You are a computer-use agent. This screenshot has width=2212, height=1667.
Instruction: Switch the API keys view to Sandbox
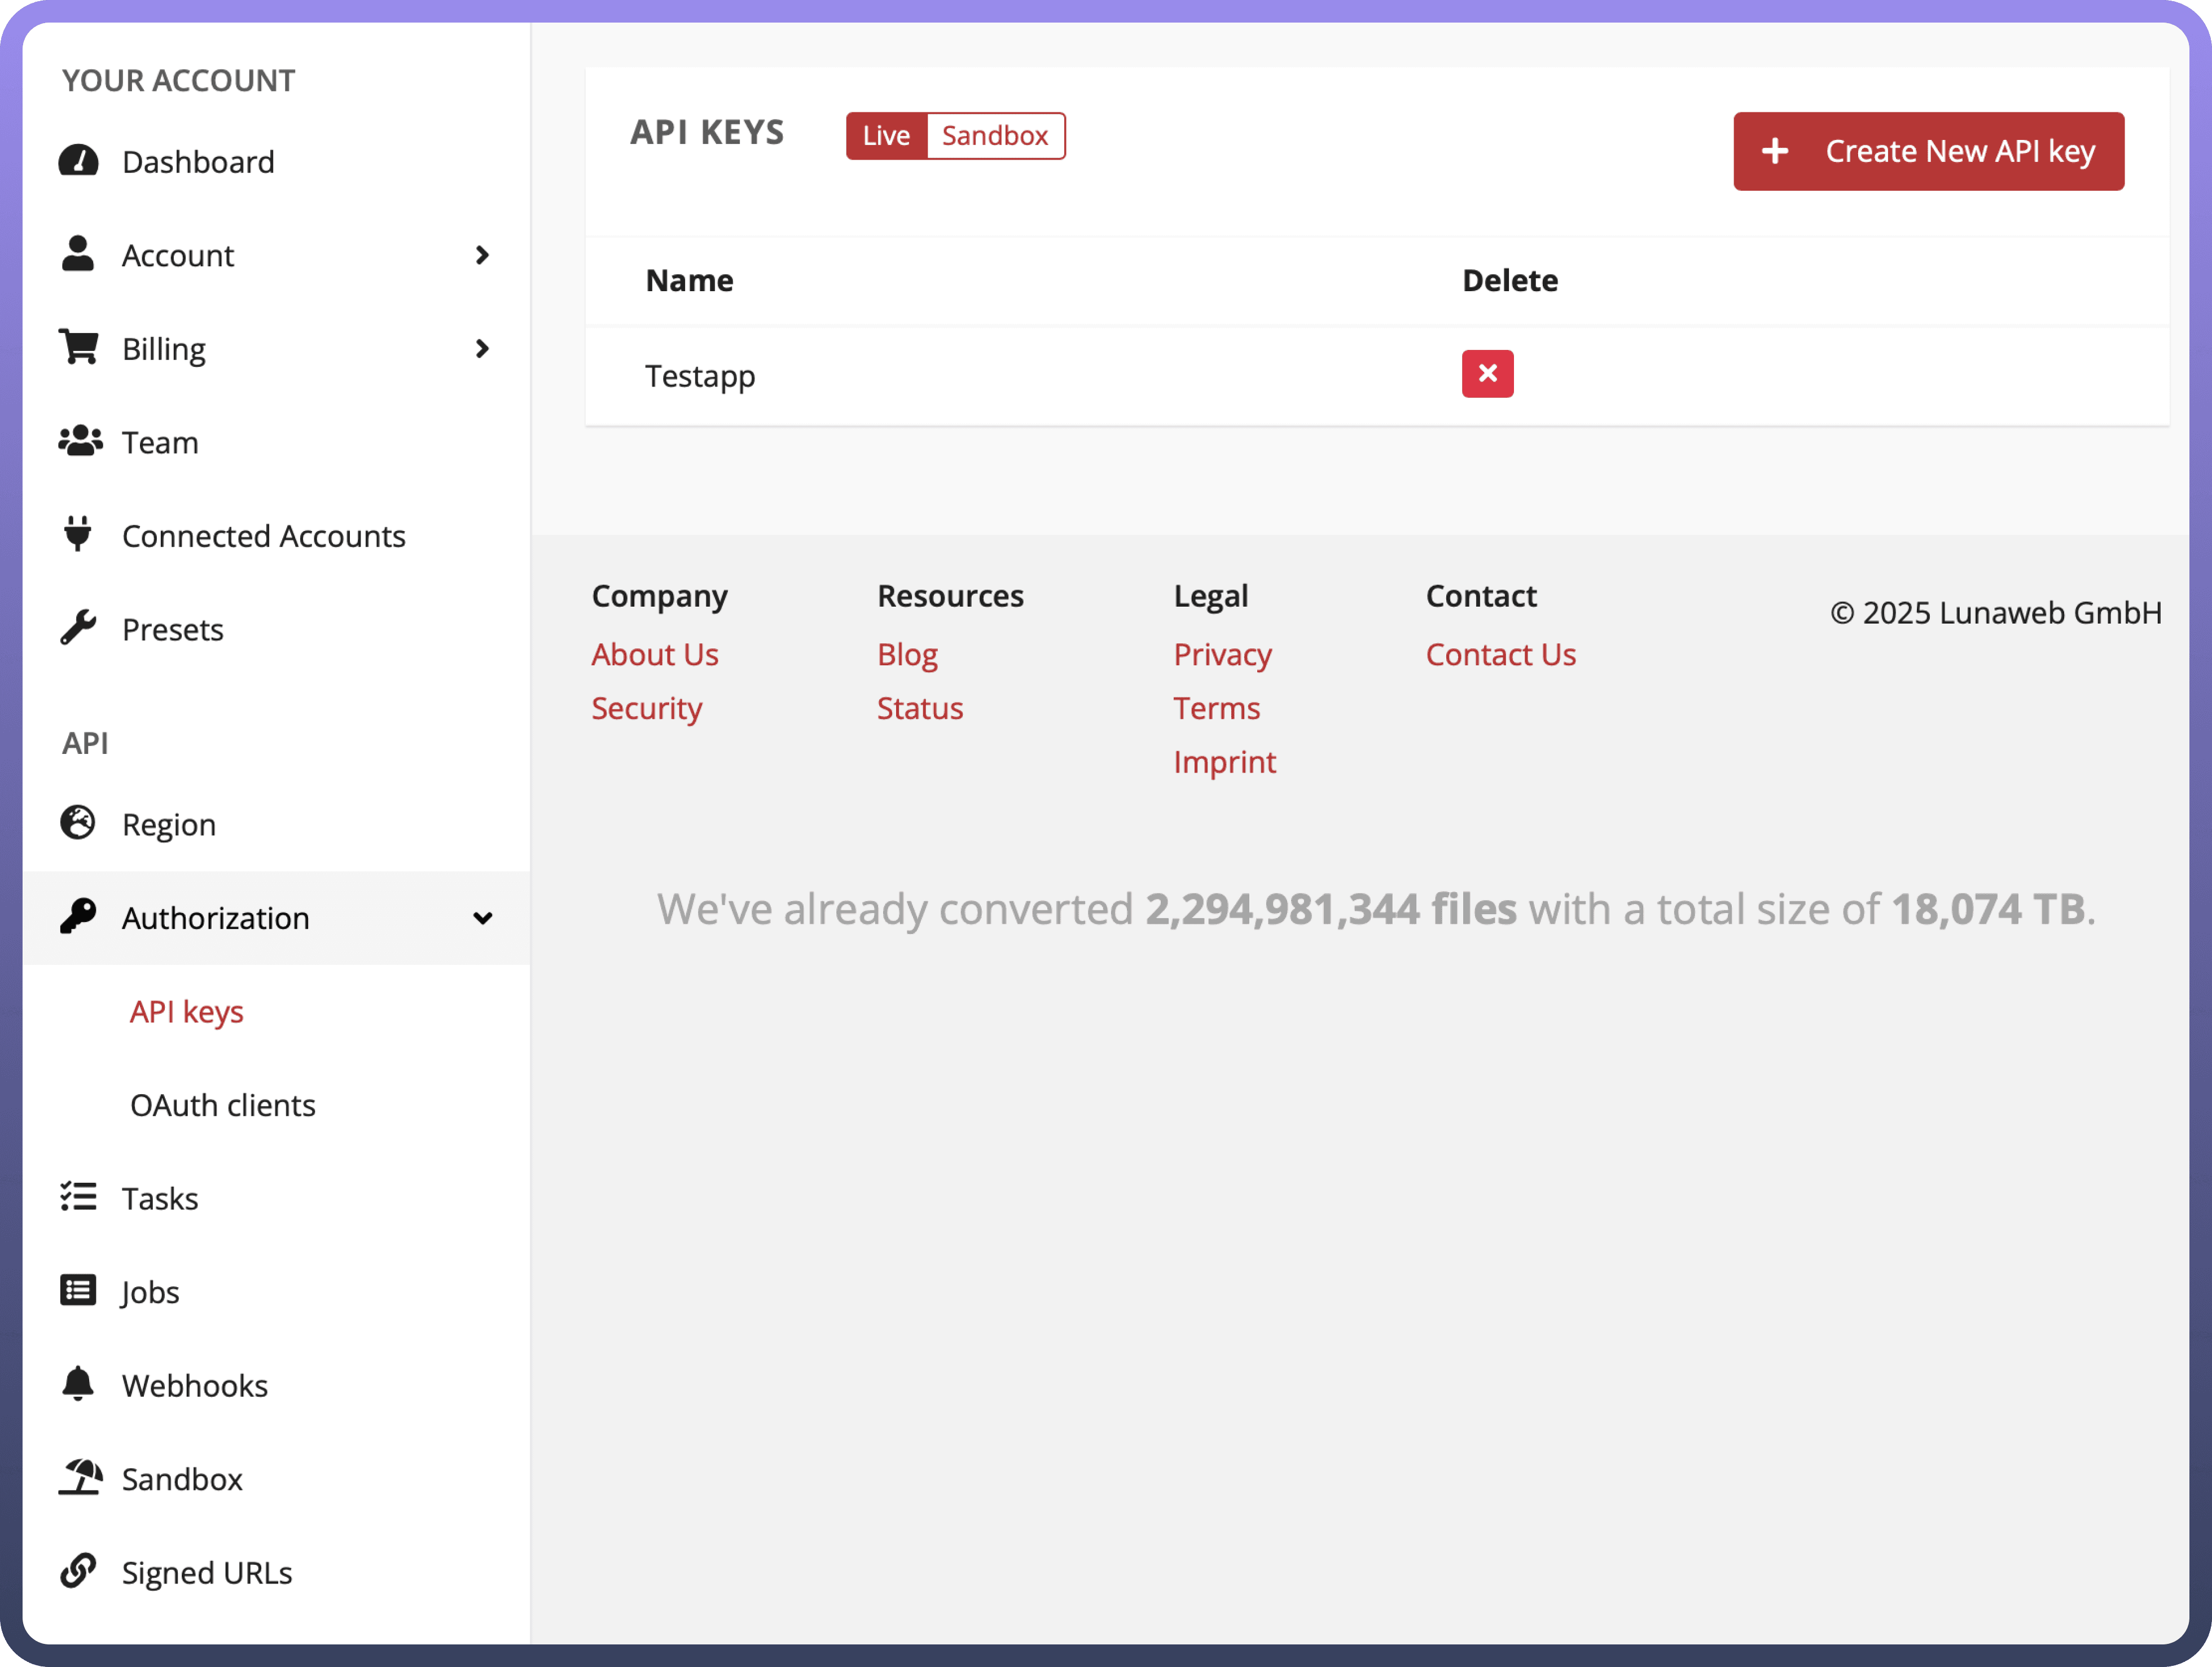tap(994, 136)
